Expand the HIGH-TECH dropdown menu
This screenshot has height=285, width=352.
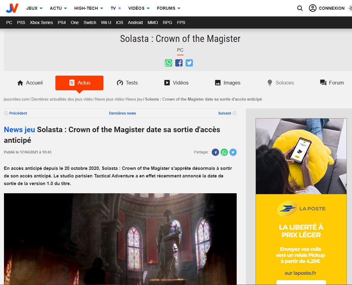pos(89,8)
